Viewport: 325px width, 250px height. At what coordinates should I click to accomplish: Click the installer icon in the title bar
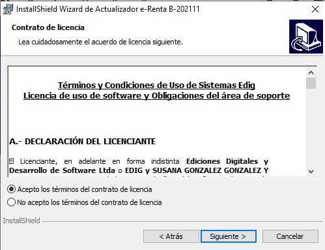tap(8, 9)
